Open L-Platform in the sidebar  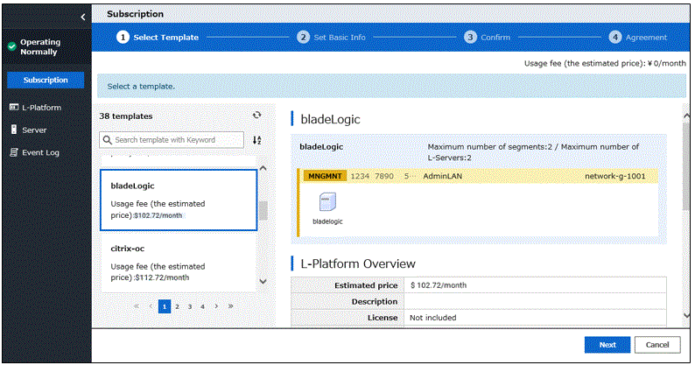coord(36,108)
